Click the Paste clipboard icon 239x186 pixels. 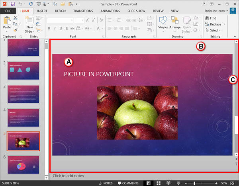coord(7,21)
